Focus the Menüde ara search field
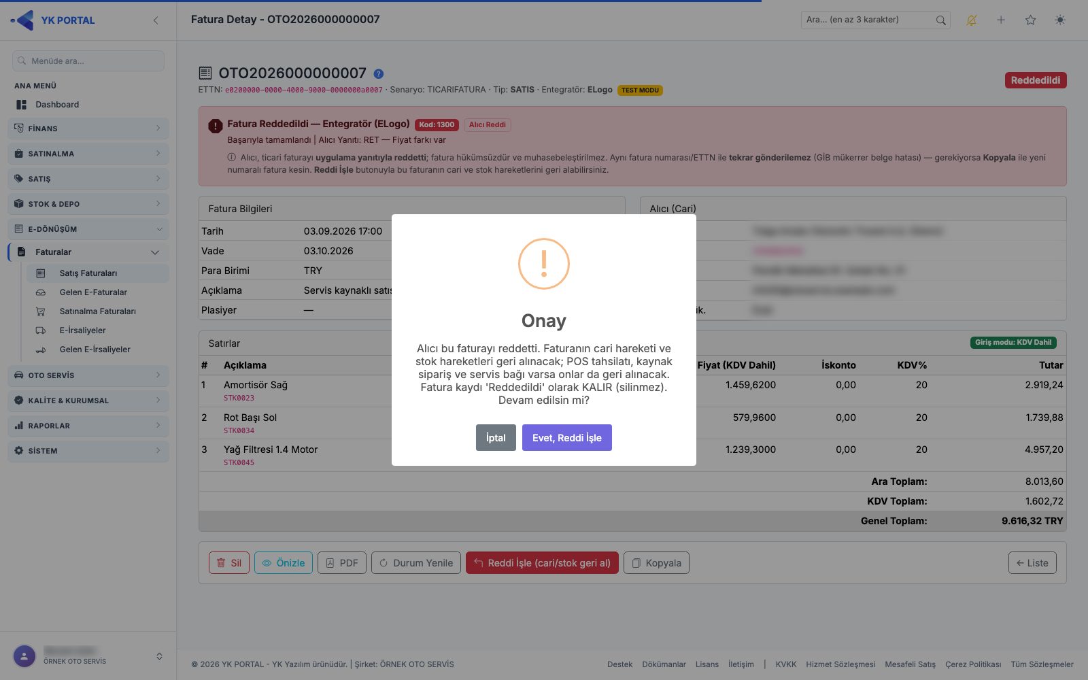Viewport: 1088px width, 680px height. [x=88, y=61]
